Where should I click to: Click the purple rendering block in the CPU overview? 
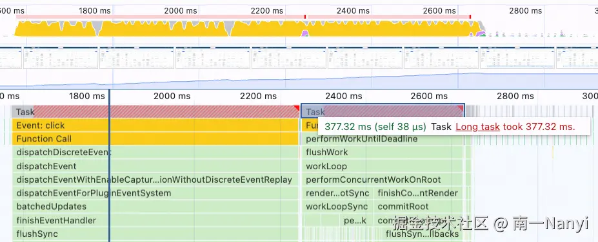click(x=305, y=33)
